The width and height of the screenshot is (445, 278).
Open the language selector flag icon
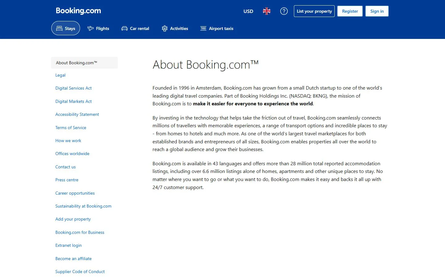(x=267, y=11)
